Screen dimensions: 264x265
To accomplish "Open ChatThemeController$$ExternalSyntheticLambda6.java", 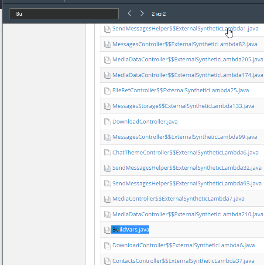I will click(185, 152).
